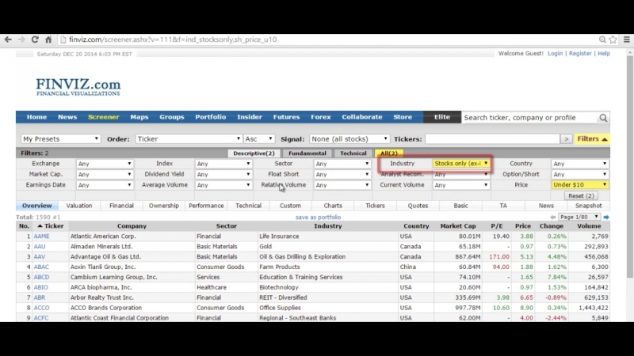Open the browser hamburger menu
Viewport: 634px width, 356px height.
(x=627, y=40)
